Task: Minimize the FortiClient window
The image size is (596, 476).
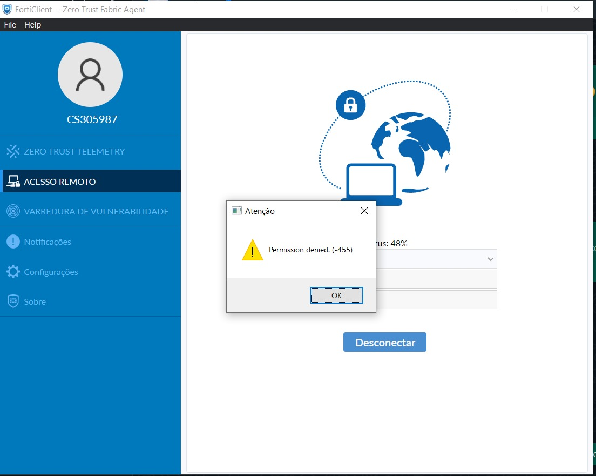Action: coord(513,9)
